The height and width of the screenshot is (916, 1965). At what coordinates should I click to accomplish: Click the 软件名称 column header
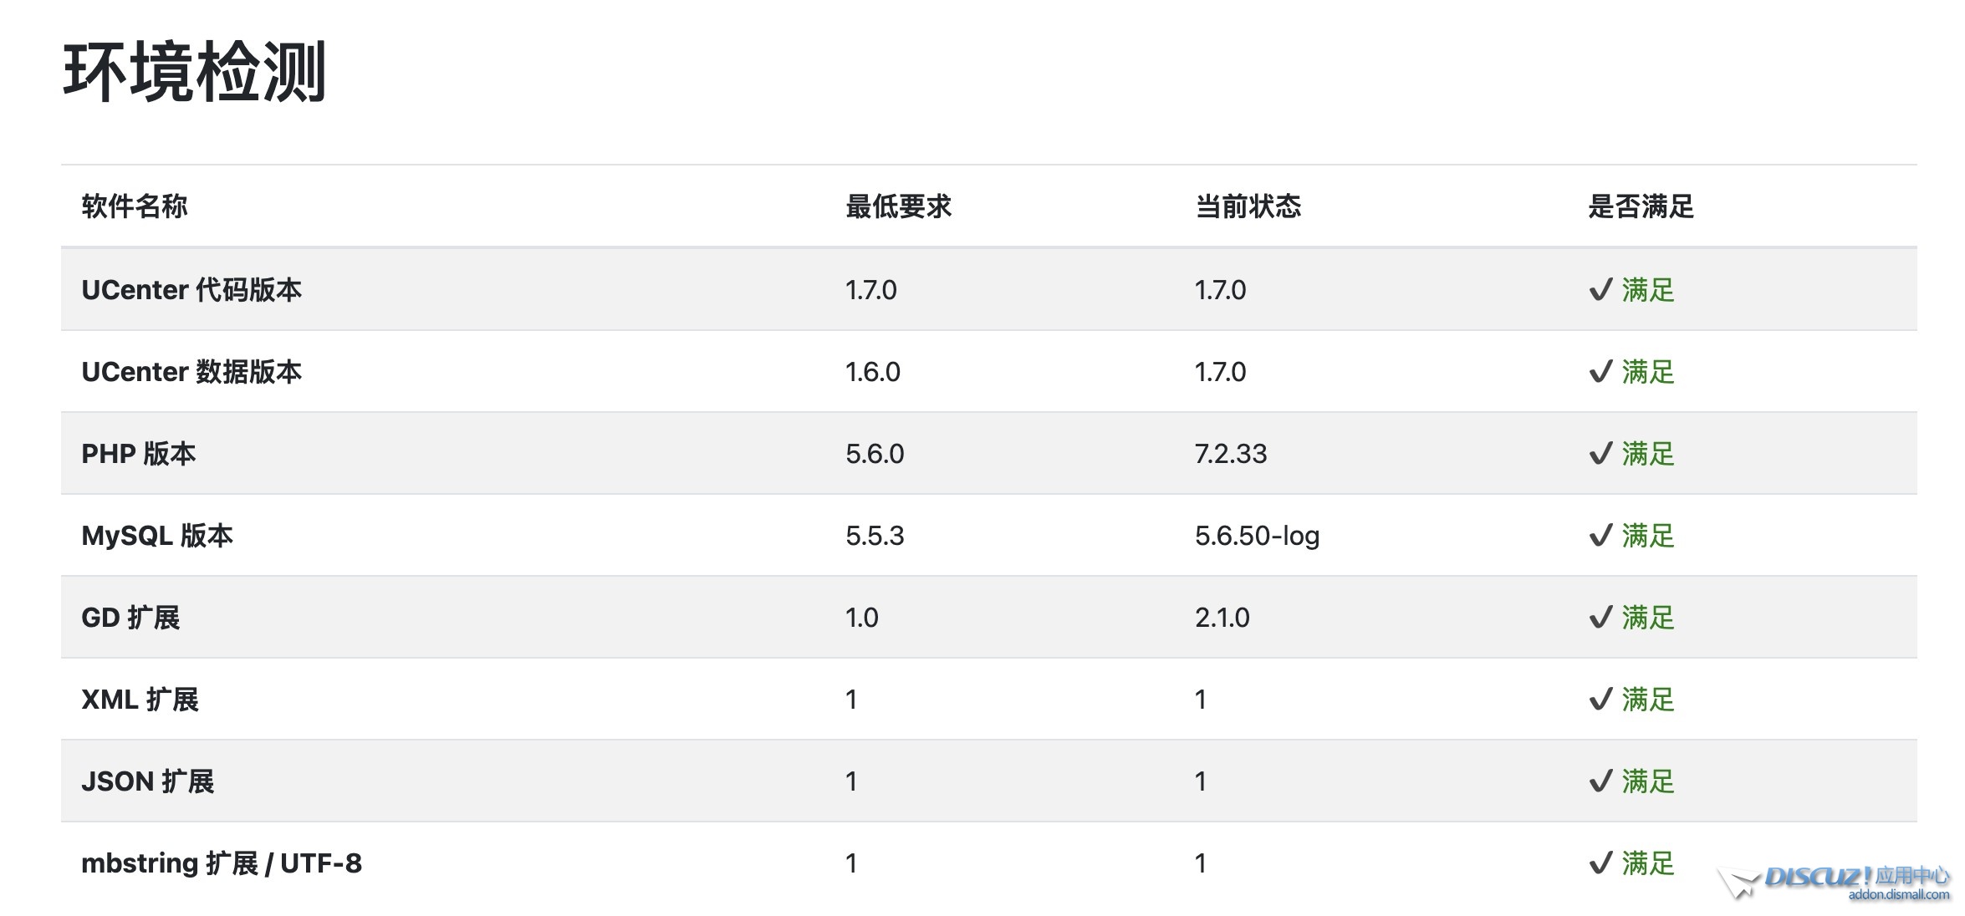click(135, 206)
